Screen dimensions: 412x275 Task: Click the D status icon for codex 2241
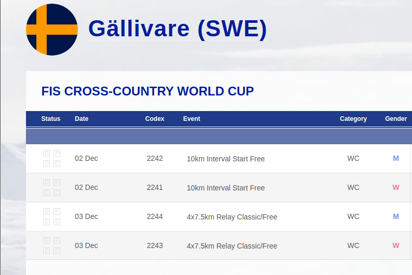[x=47, y=182]
